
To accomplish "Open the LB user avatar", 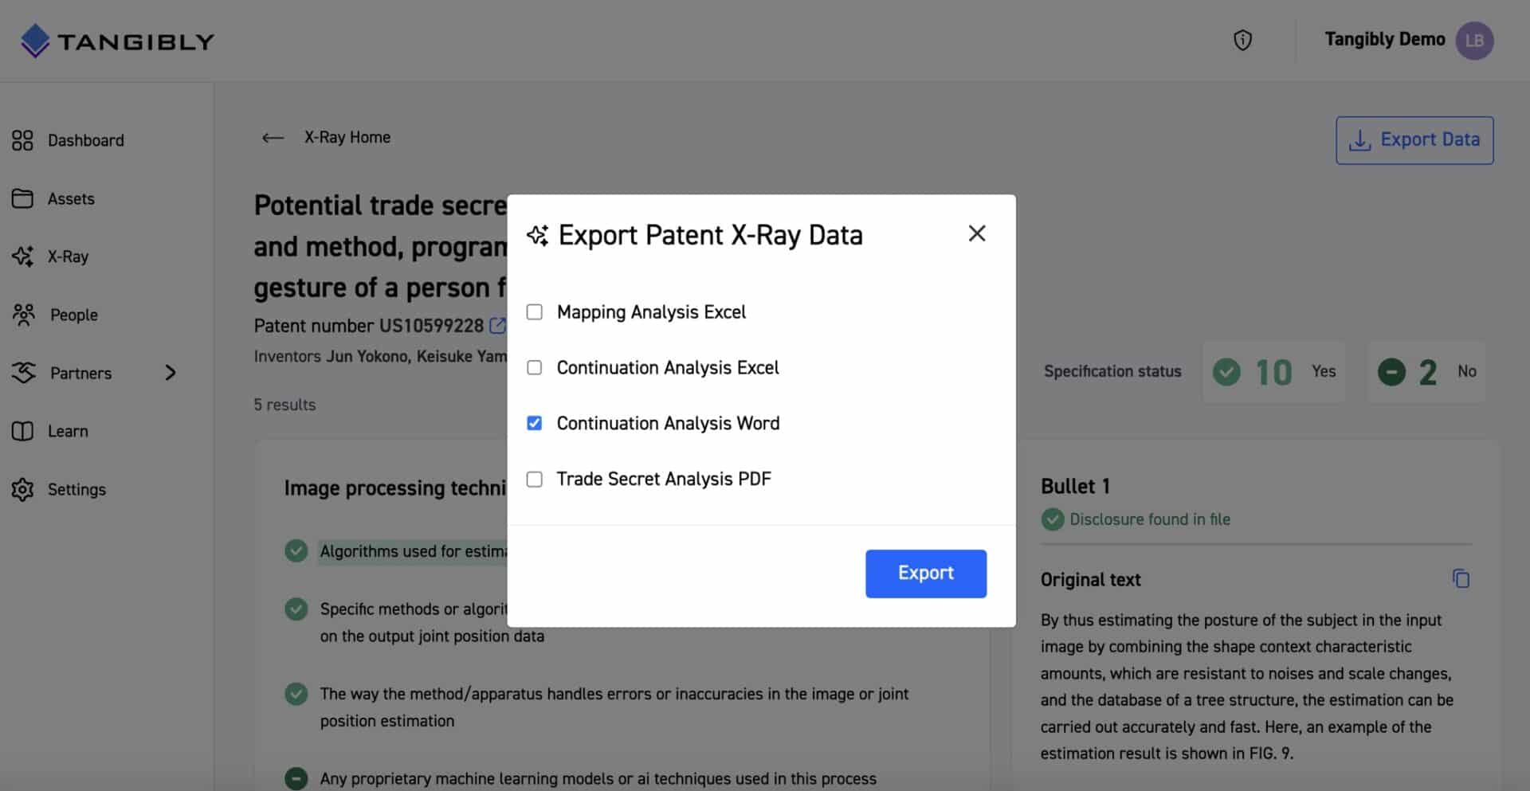I will pyautogui.click(x=1473, y=41).
